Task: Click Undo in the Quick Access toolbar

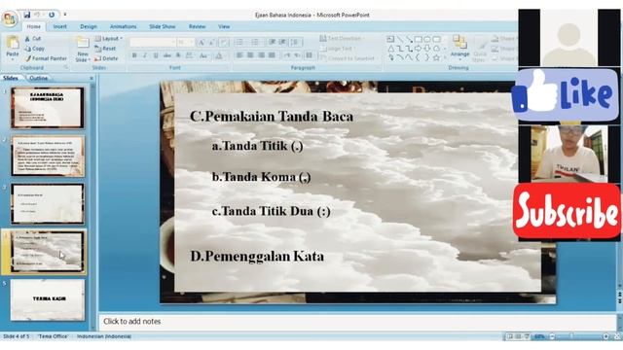Action: click(37, 15)
